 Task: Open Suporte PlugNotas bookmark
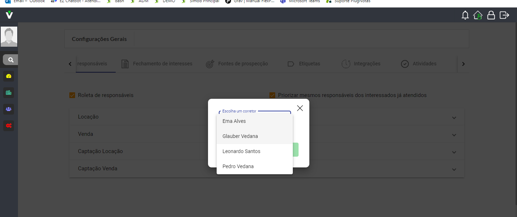(x=348, y=1)
